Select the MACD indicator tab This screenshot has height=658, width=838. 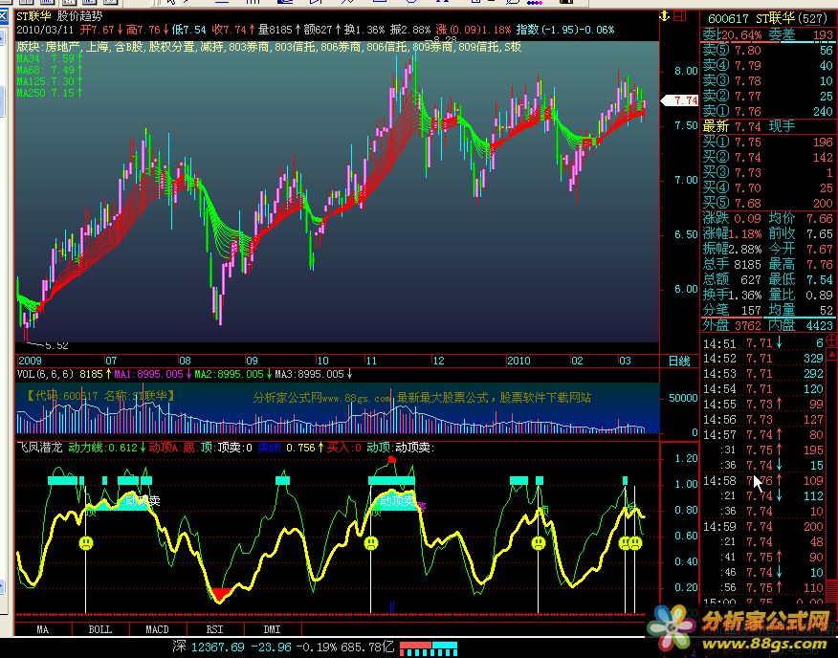157,629
